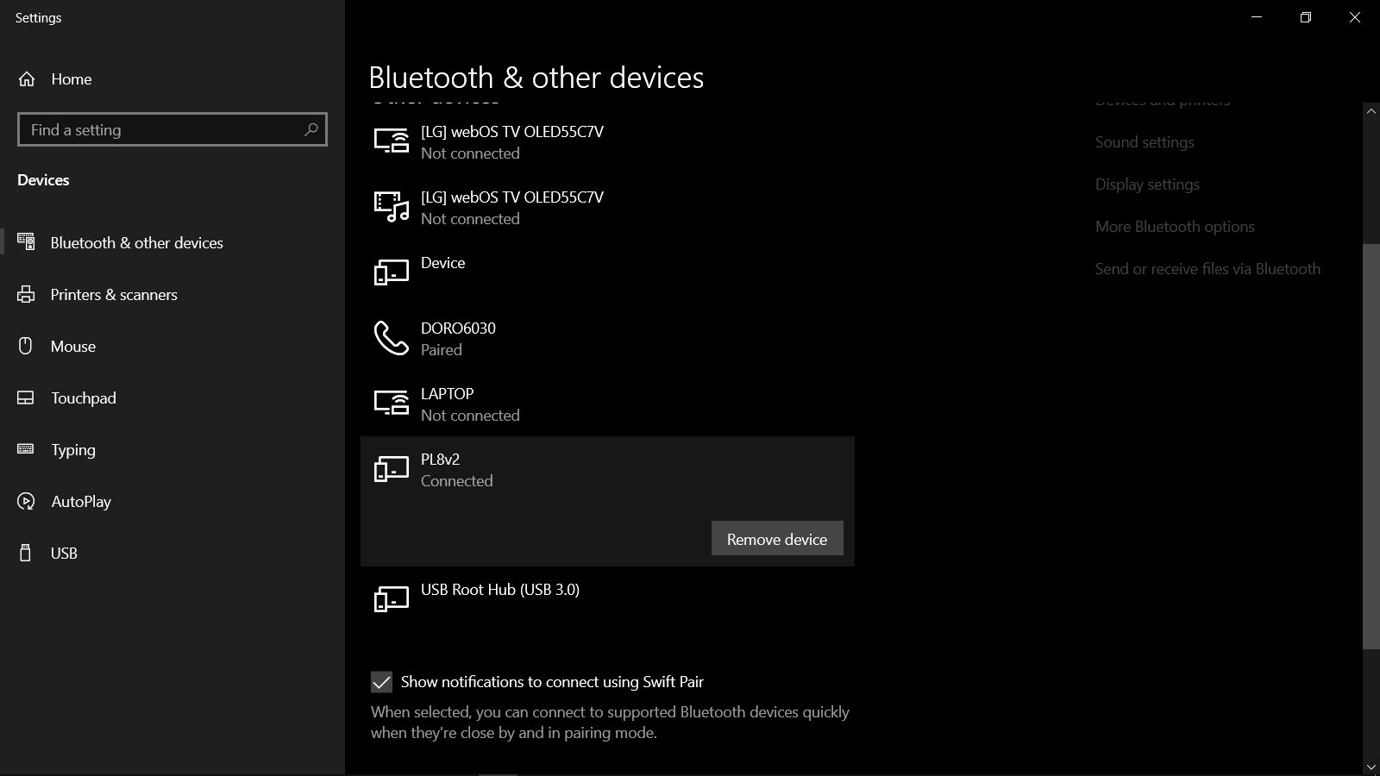1380x776 pixels.
Task: Click the Mouse icon in sidebar
Action: (26, 347)
